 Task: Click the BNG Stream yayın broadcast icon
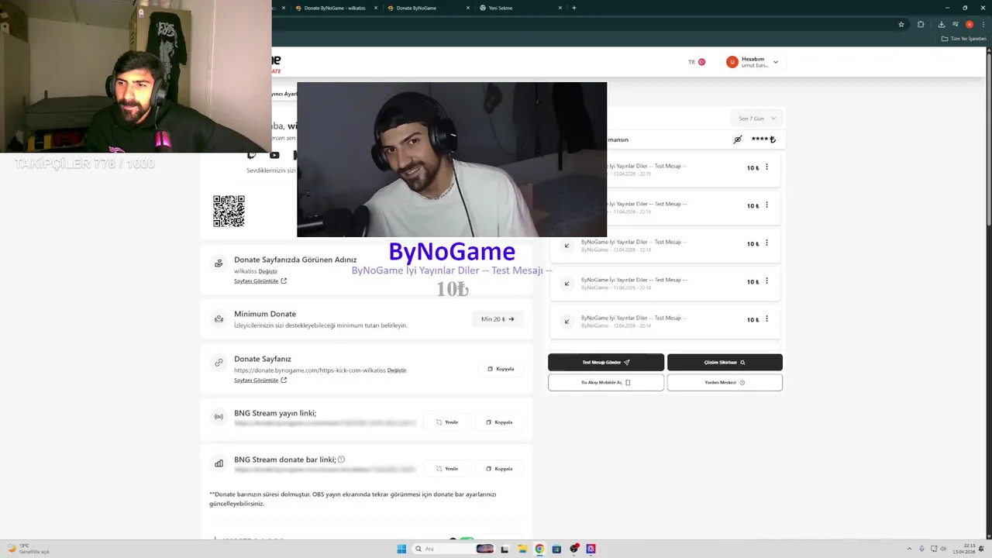(219, 417)
